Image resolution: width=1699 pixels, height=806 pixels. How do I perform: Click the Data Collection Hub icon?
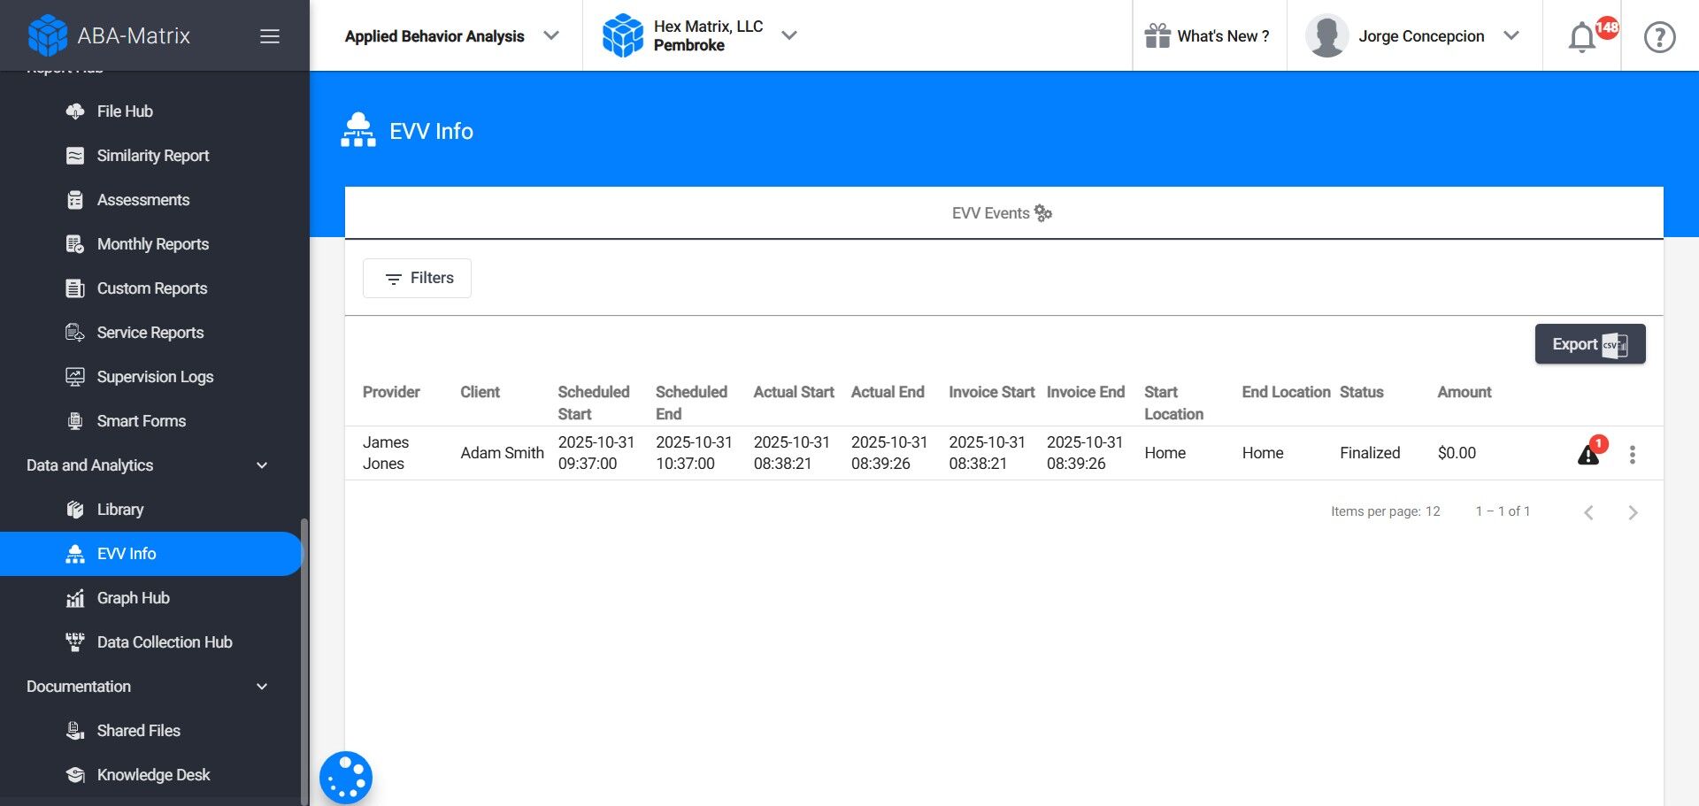(x=75, y=642)
